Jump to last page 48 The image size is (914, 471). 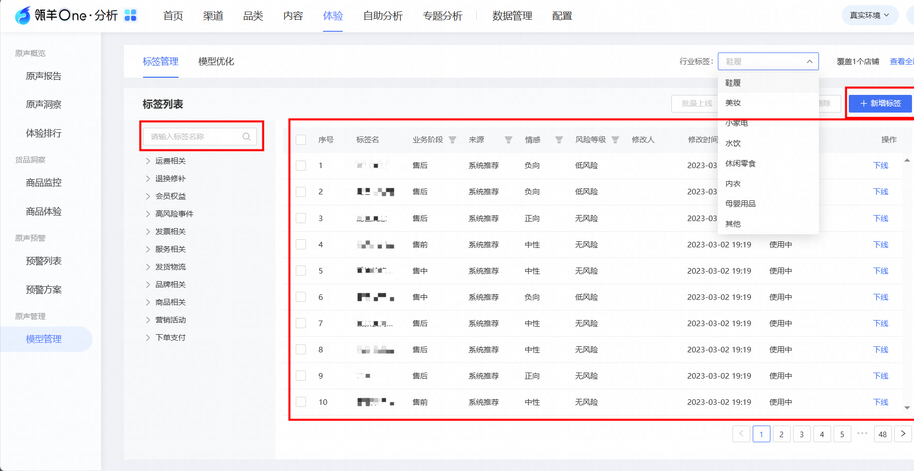883,434
